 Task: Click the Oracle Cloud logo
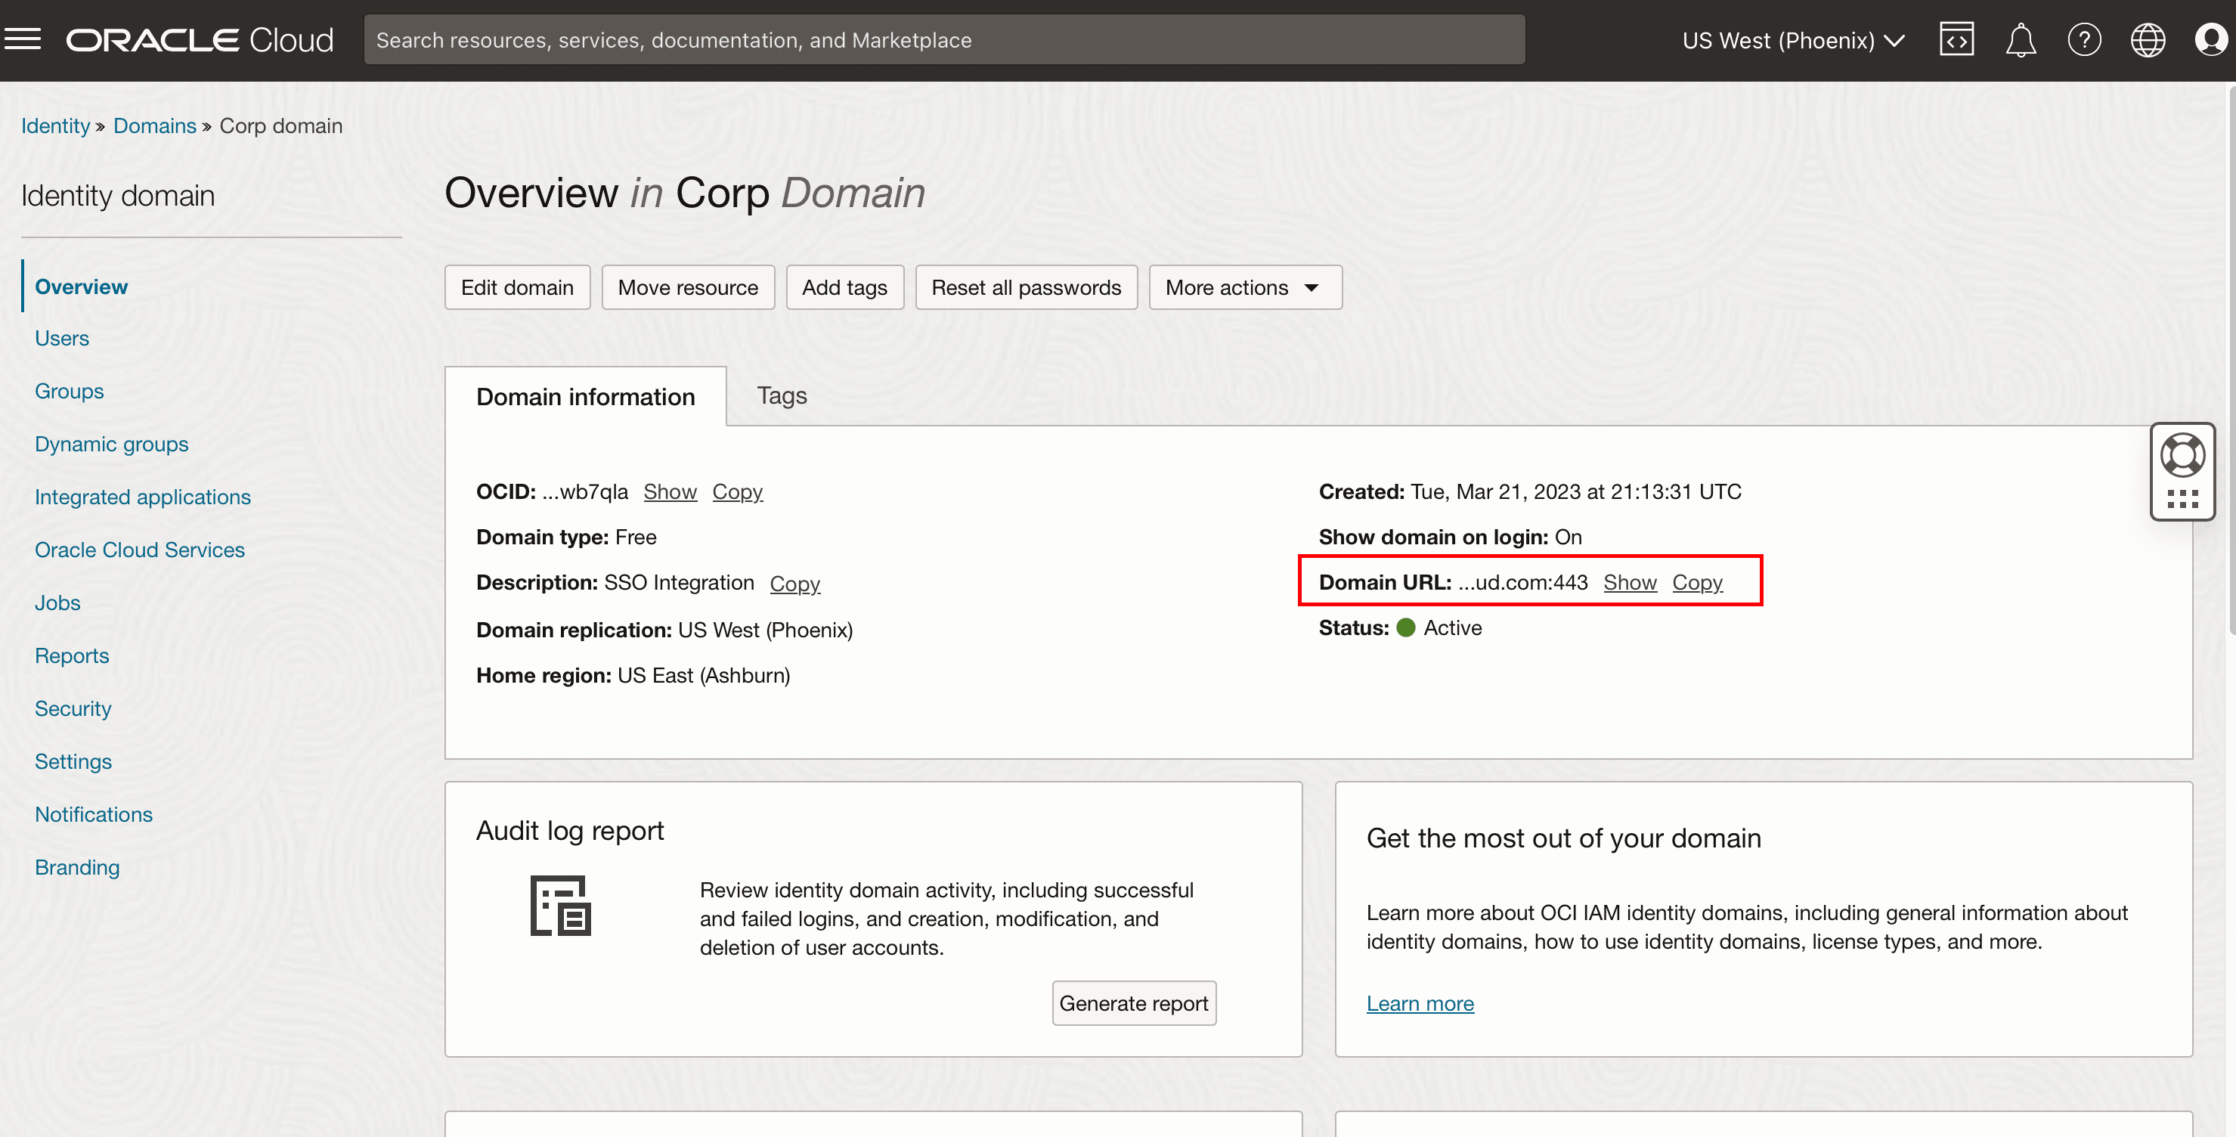(200, 40)
